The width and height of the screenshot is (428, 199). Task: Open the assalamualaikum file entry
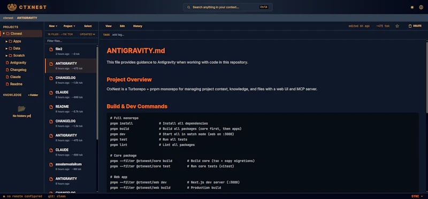coord(71,166)
